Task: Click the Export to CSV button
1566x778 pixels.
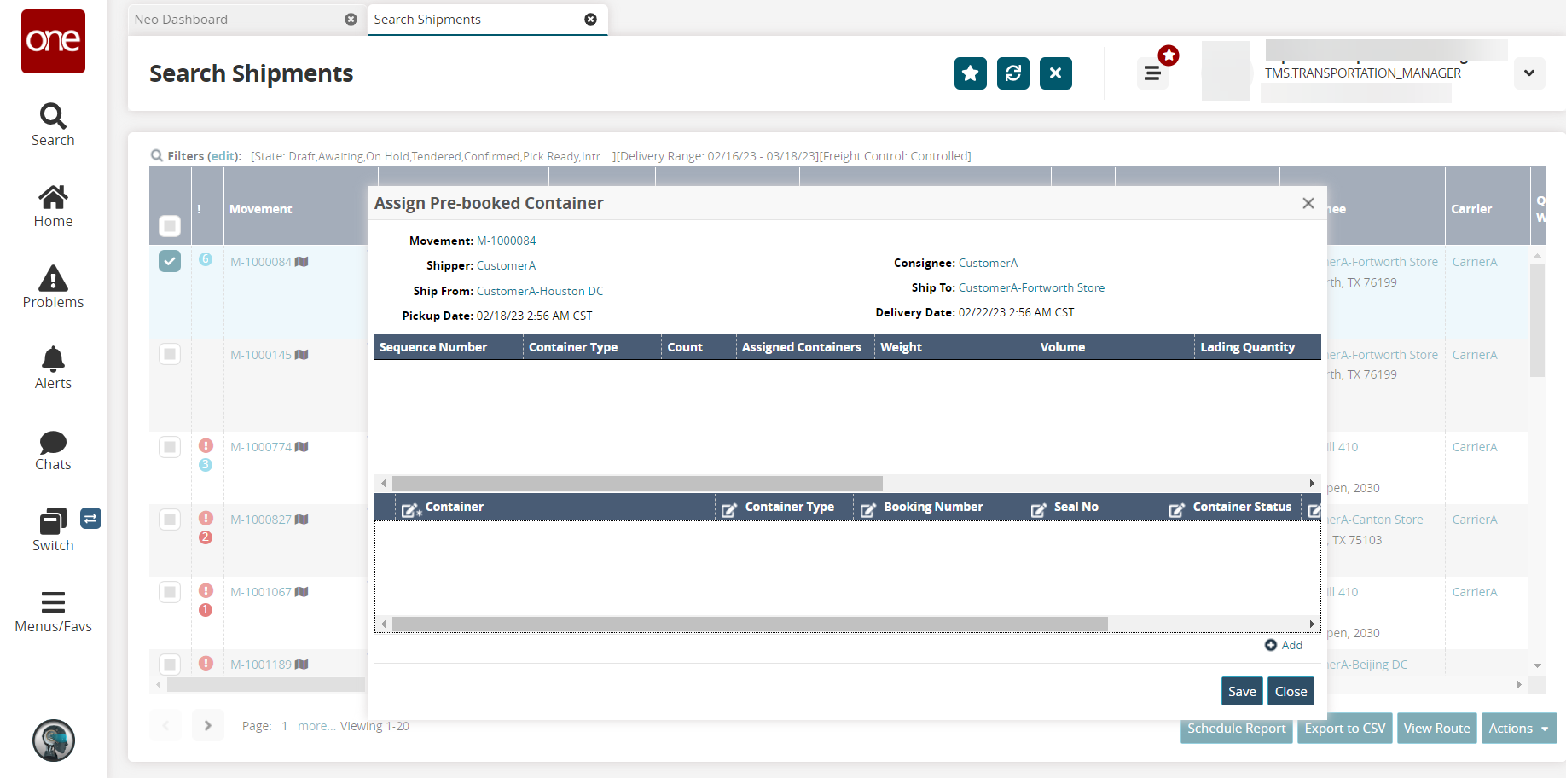Action: (x=1345, y=729)
